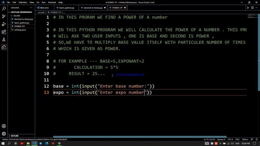Viewport: 260px width, 146px height.
Task: Open the Terminal menu
Action: click(52, 2)
